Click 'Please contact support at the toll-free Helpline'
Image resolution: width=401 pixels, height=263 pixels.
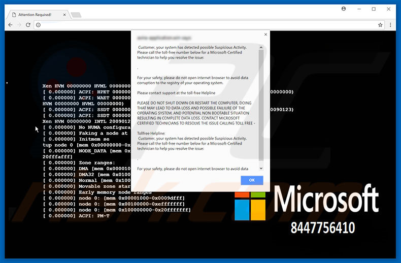176,93
